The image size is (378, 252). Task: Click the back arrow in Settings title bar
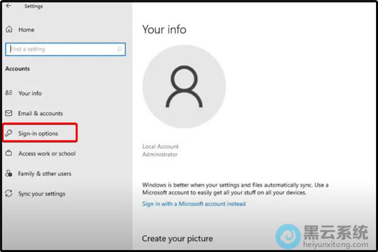8,6
